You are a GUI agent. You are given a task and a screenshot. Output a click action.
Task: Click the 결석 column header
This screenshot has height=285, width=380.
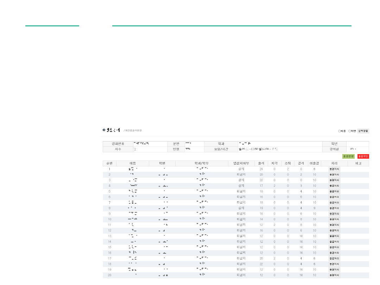click(x=301, y=163)
